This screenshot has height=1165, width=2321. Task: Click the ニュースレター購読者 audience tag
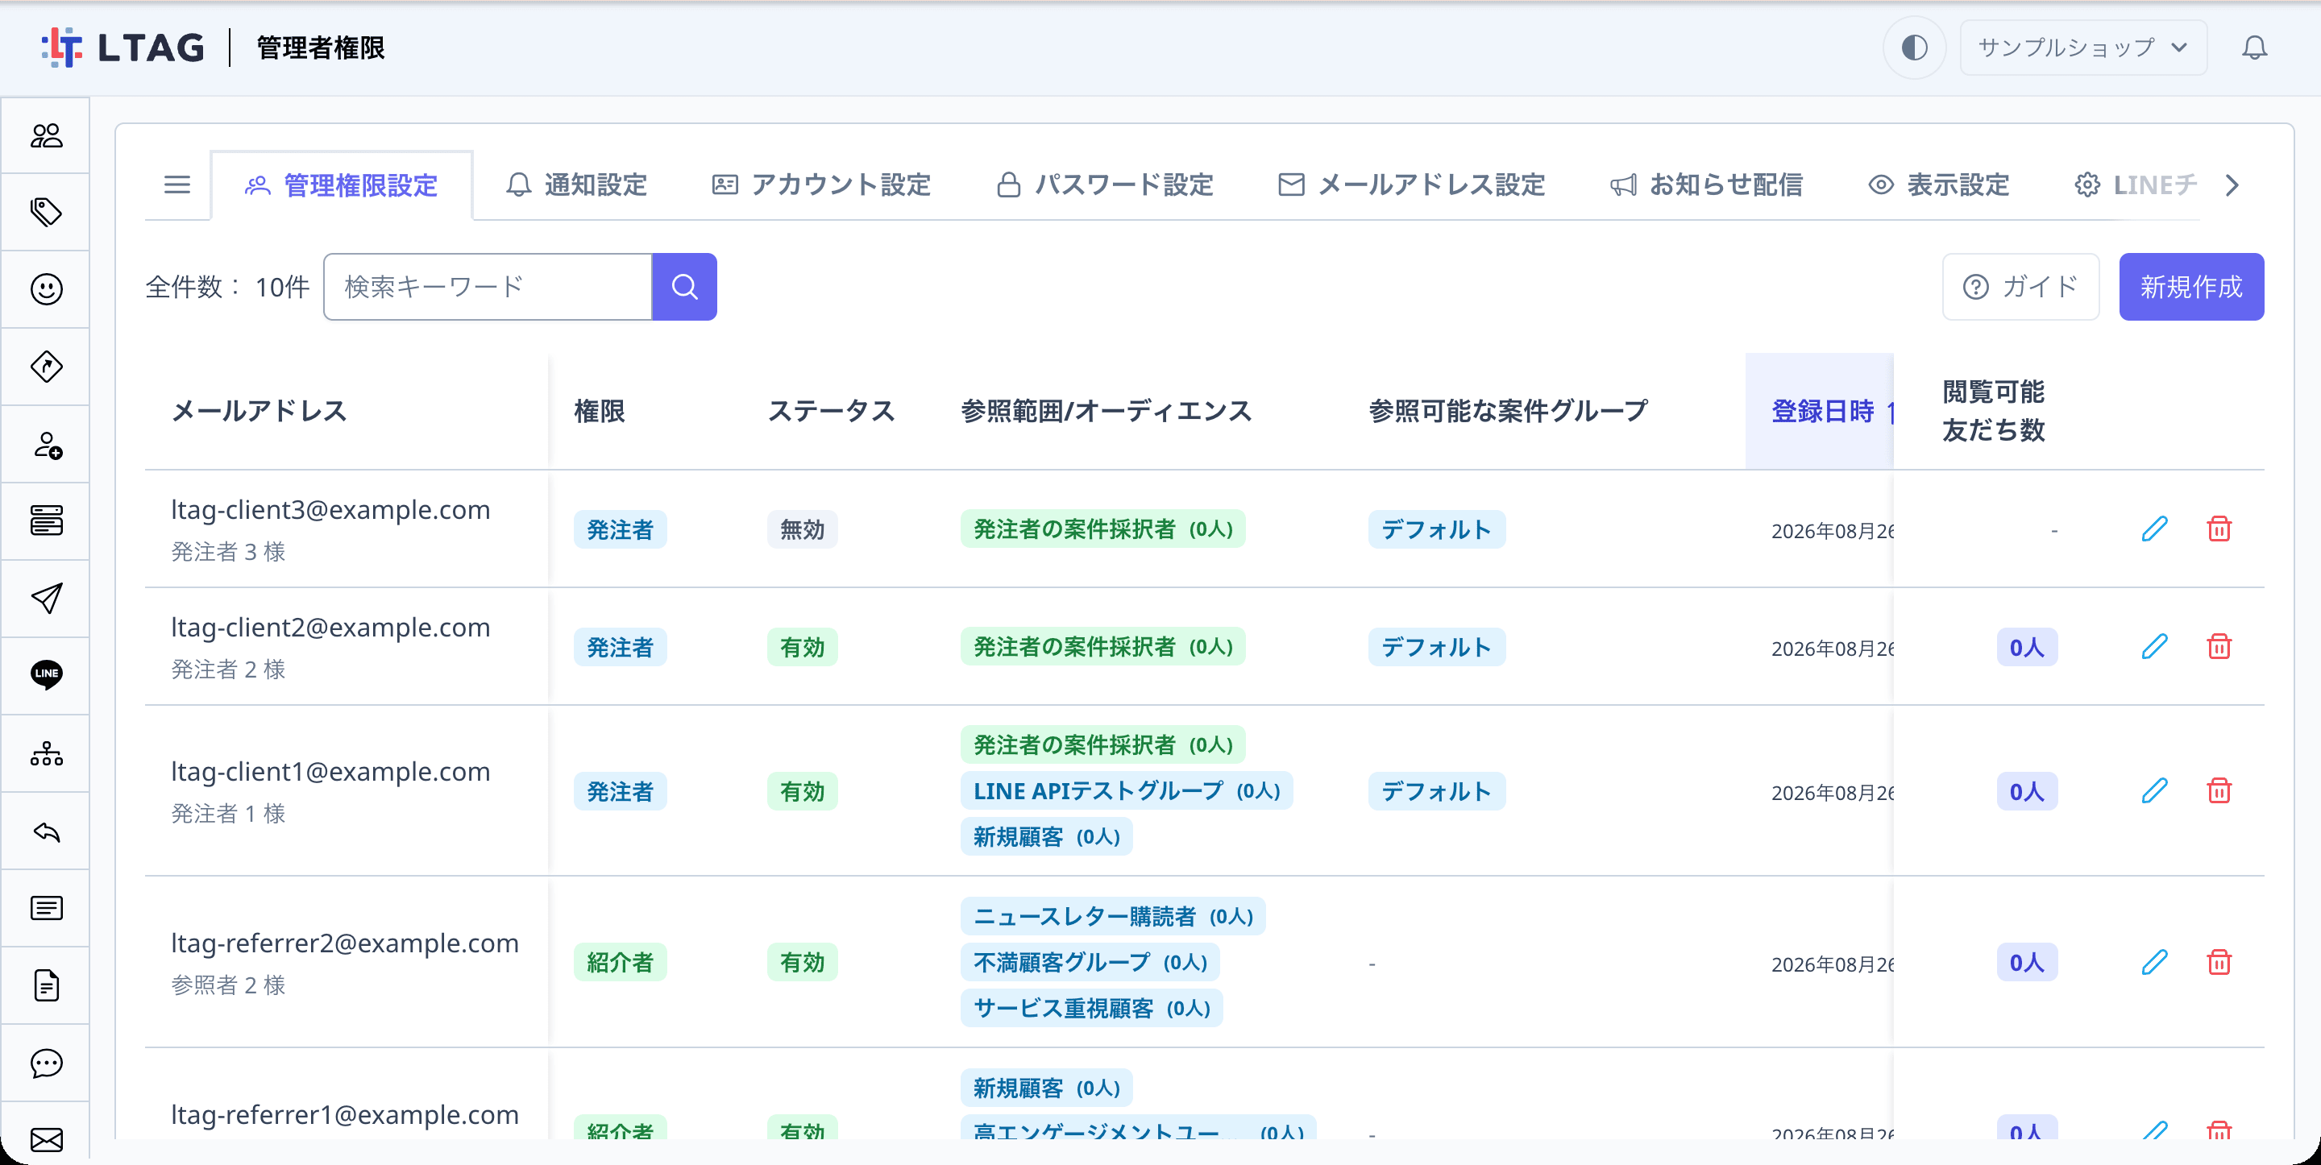click(1113, 916)
